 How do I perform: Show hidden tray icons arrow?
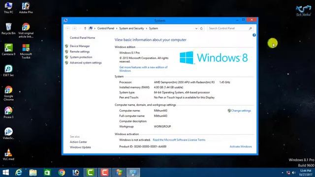283,173
